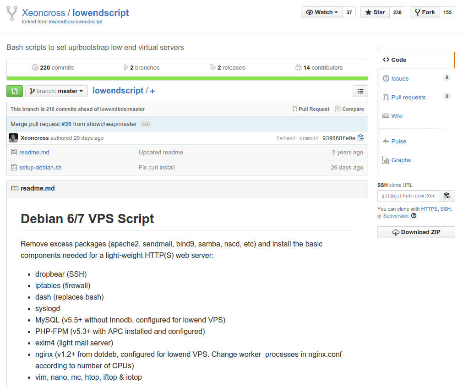This screenshot has width=463, height=388.
Task: Open the setup-debian.sh file
Action: tap(40, 167)
